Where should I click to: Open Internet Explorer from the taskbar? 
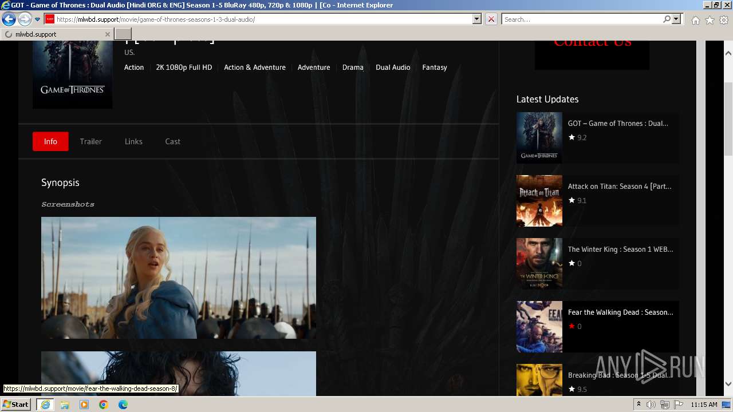pyautogui.click(x=45, y=405)
